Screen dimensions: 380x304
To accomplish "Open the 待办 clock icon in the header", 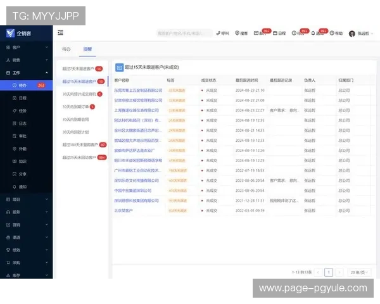I will 294,33.
